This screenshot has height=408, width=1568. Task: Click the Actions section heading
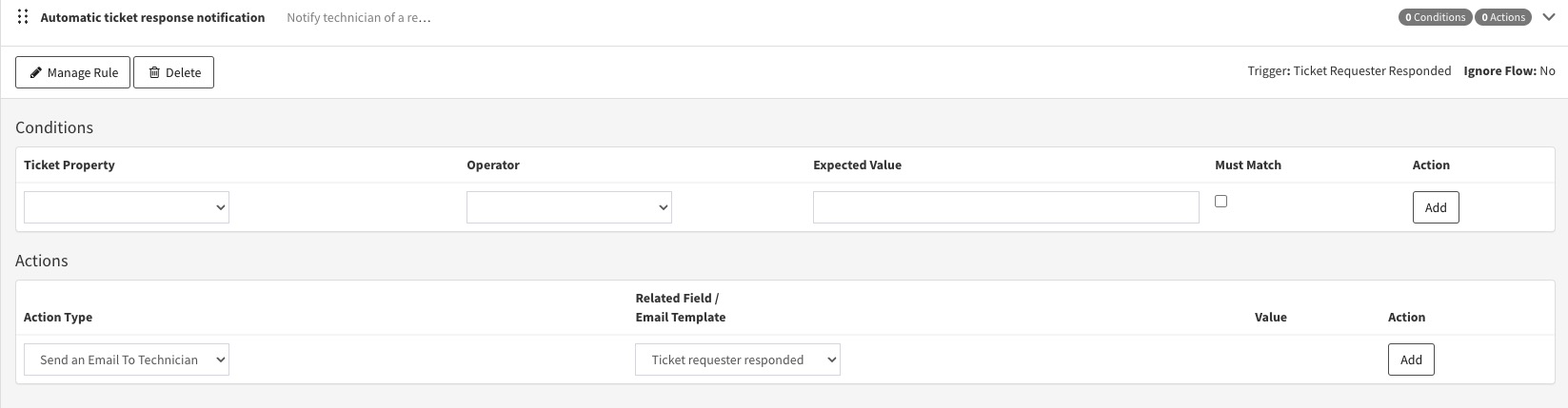click(x=42, y=261)
